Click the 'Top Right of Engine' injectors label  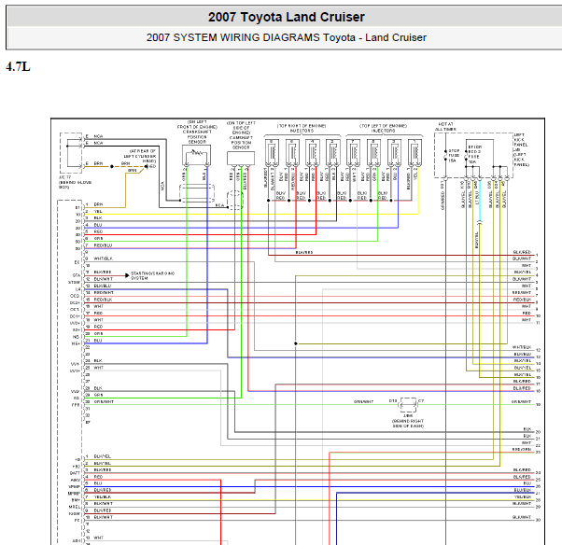click(300, 126)
